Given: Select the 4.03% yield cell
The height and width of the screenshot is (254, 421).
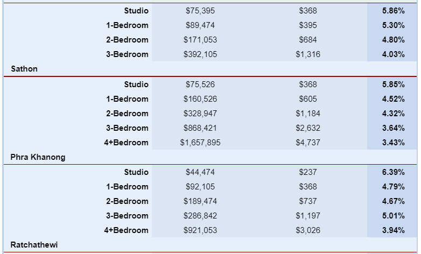Looking at the screenshot, I should point(394,54).
